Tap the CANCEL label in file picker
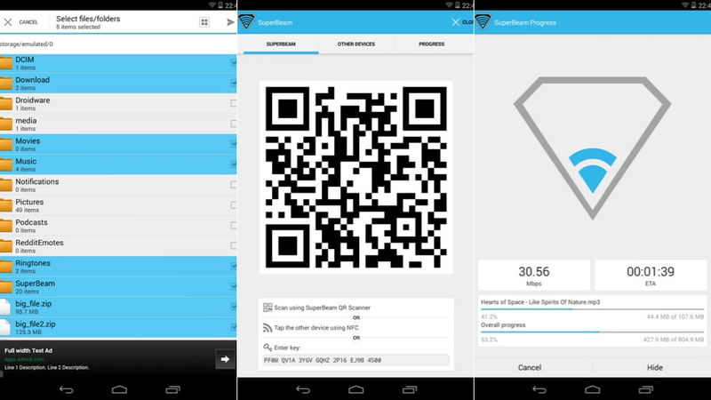Image resolution: width=711 pixels, height=400 pixels. [x=28, y=22]
